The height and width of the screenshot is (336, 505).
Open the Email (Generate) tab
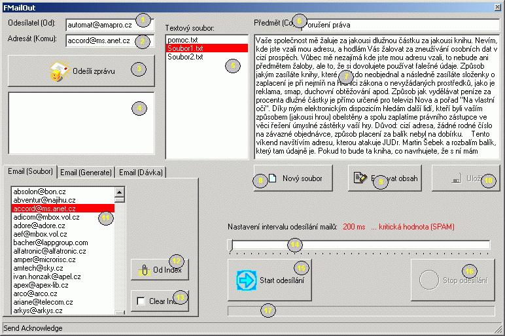click(86, 173)
